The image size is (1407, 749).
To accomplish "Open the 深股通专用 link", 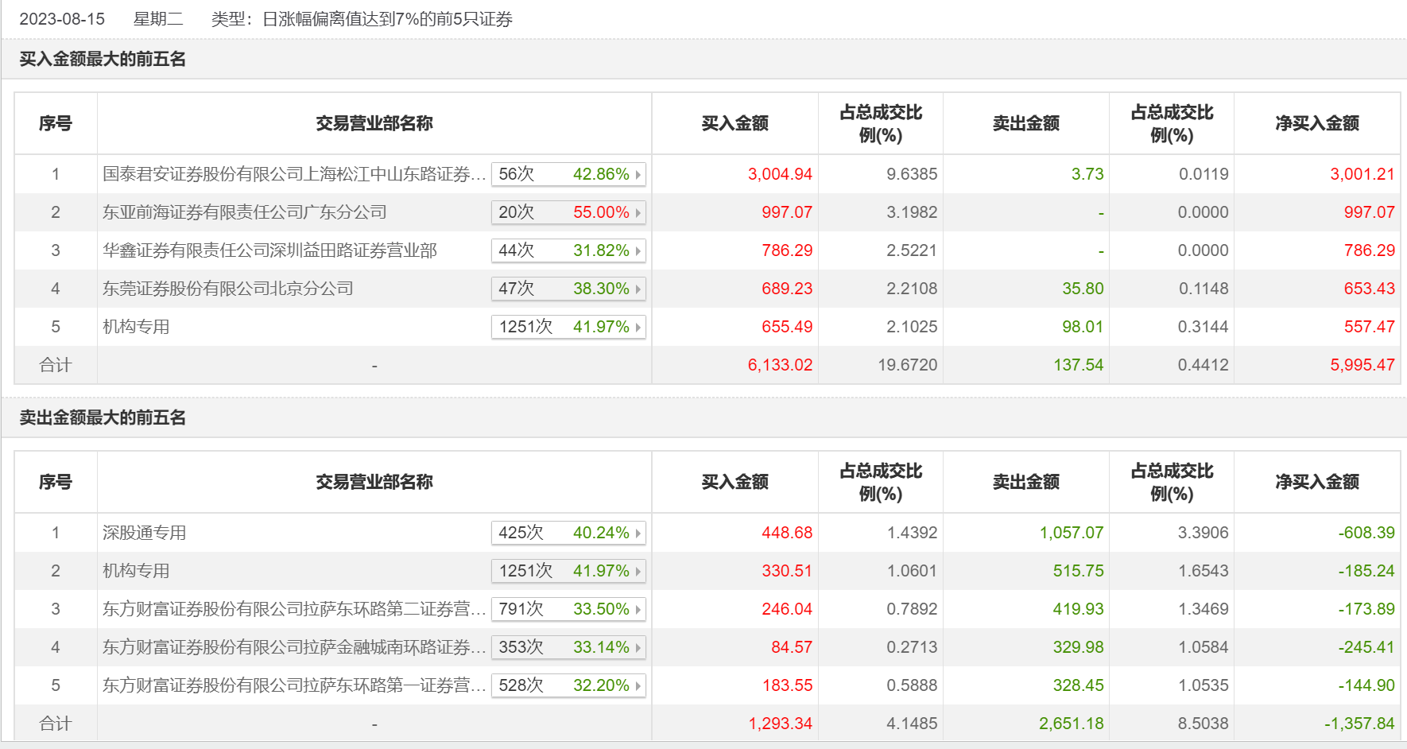I will point(144,533).
